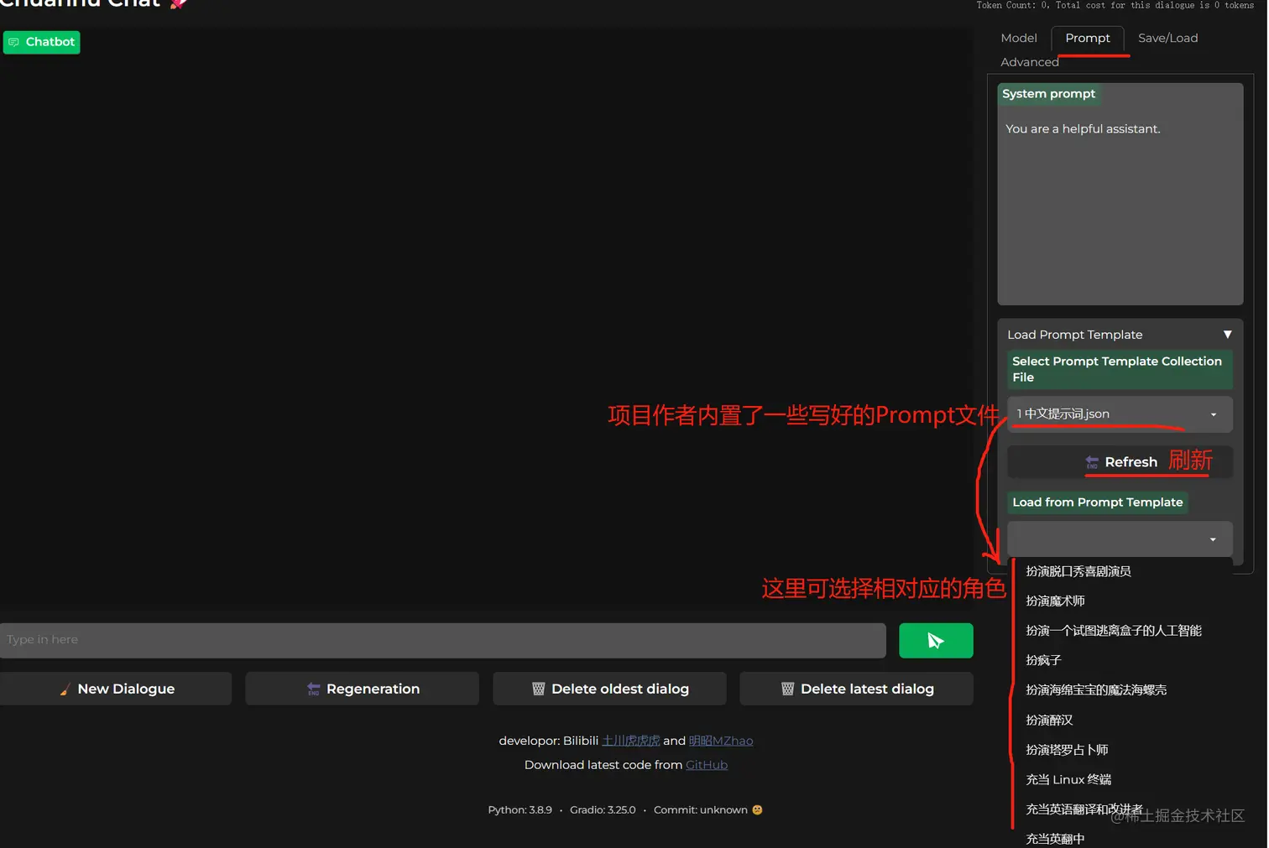
Task: Open the Save/Load tab
Action: pos(1168,38)
